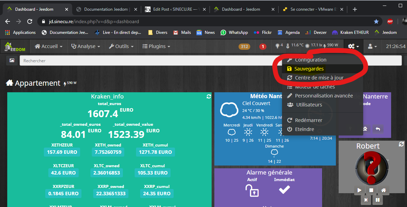Collapse the gears settings dropdown
Image resolution: width=407 pixels, height=207 pixels.
(353, 47)
